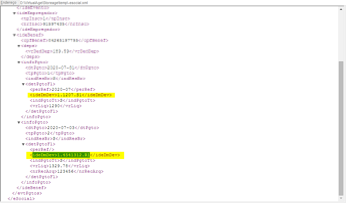Click the closing evtPgtos tag
This screenshot has height=203, width=346.
(27, 193)
